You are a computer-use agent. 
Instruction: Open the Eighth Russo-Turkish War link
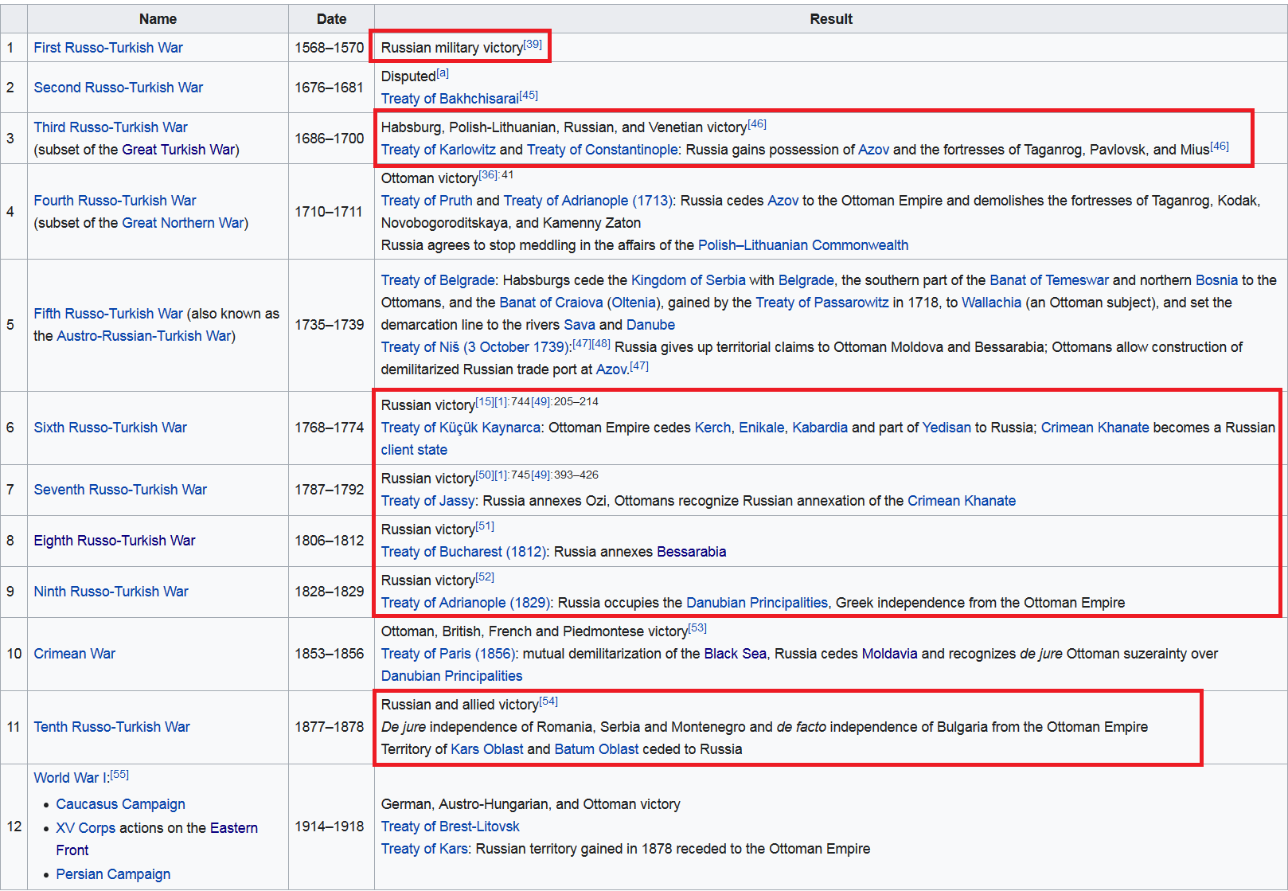115,541
